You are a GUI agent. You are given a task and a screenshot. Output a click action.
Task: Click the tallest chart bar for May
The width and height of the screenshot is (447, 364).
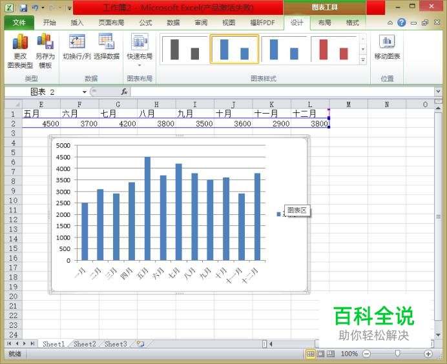(147, 208)
